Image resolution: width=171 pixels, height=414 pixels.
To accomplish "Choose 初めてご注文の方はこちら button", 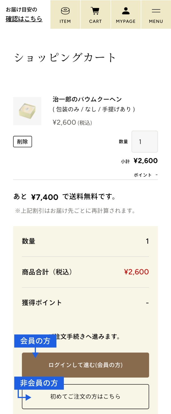I will (x=85, y=396).
